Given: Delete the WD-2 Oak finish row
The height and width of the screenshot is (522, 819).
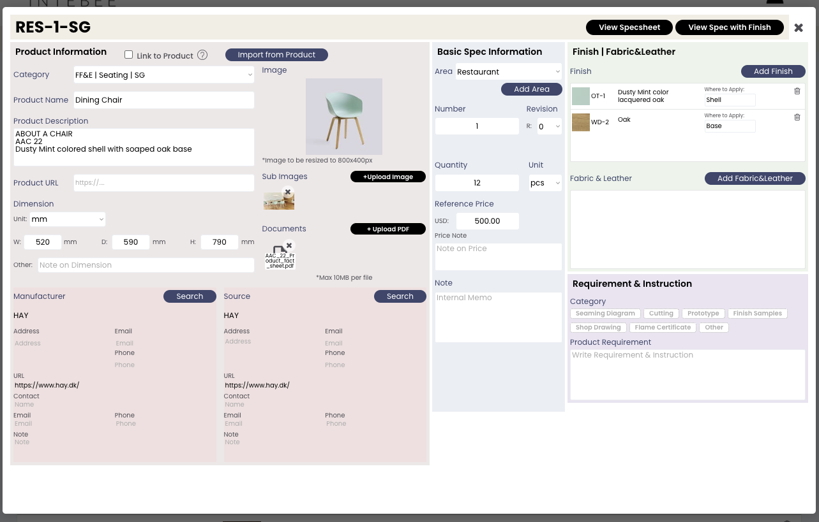Looking at the screenshot, I should pyautogui.click(x=797, y=117).
